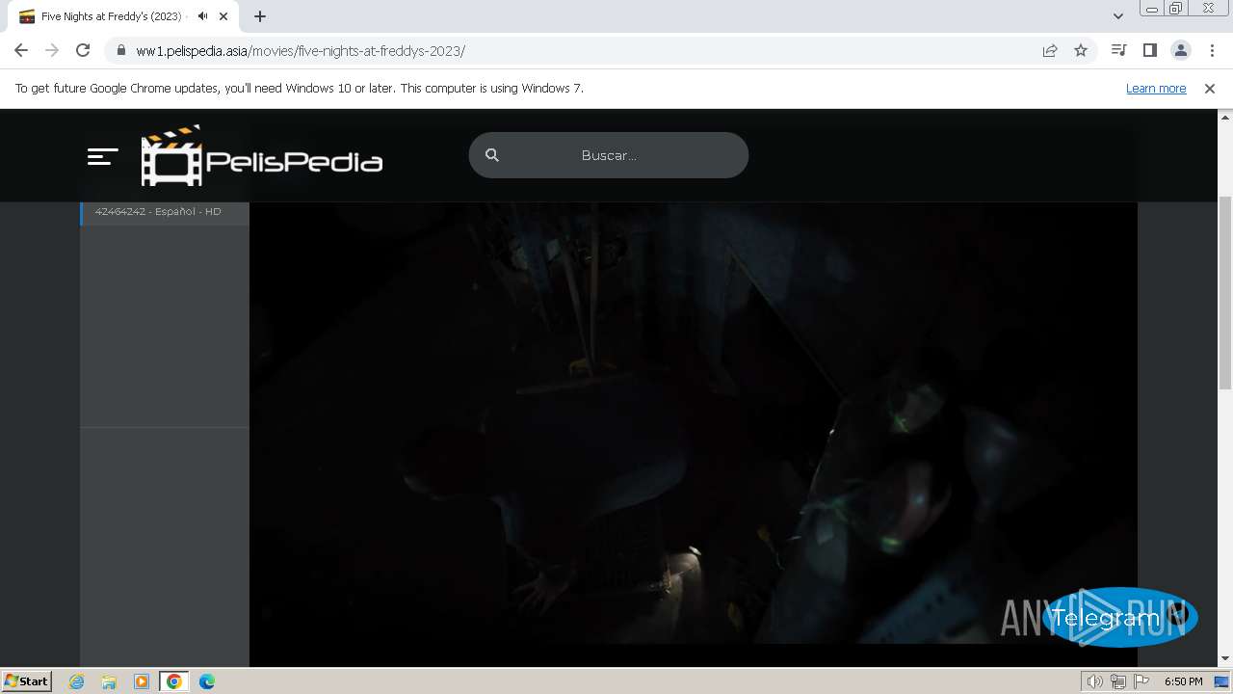Click Show desktop button
Image resolution: width=1233 pixels, height=694 pixels.
tap(1223, 681)
